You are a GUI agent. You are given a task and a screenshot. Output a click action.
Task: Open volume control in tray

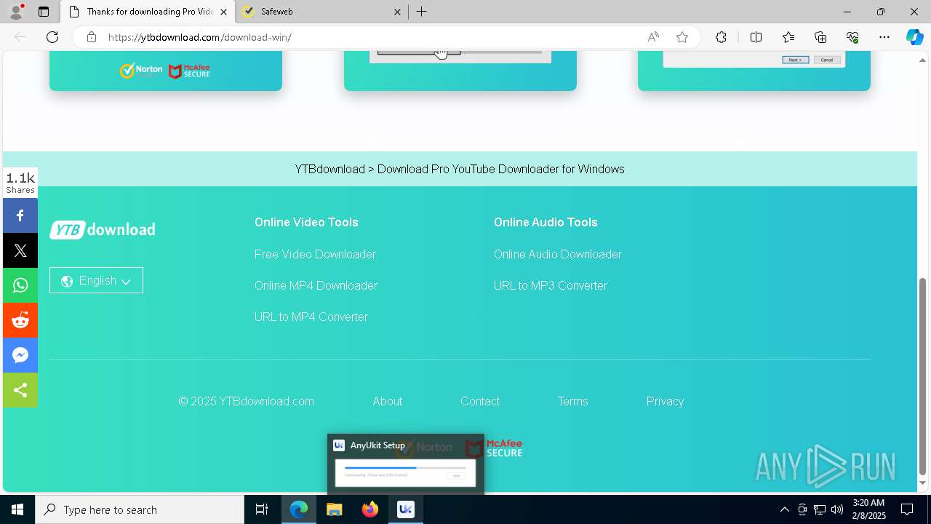(837, 509)
